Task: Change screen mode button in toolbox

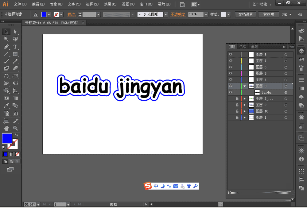Action: [10, 169]
